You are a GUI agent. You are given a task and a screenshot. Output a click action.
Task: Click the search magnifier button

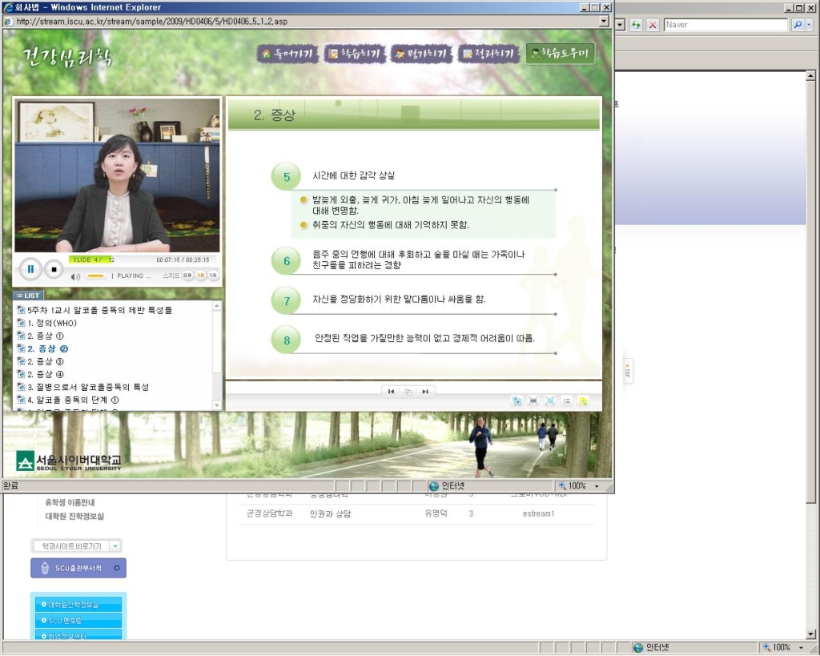tap(797, 25)
